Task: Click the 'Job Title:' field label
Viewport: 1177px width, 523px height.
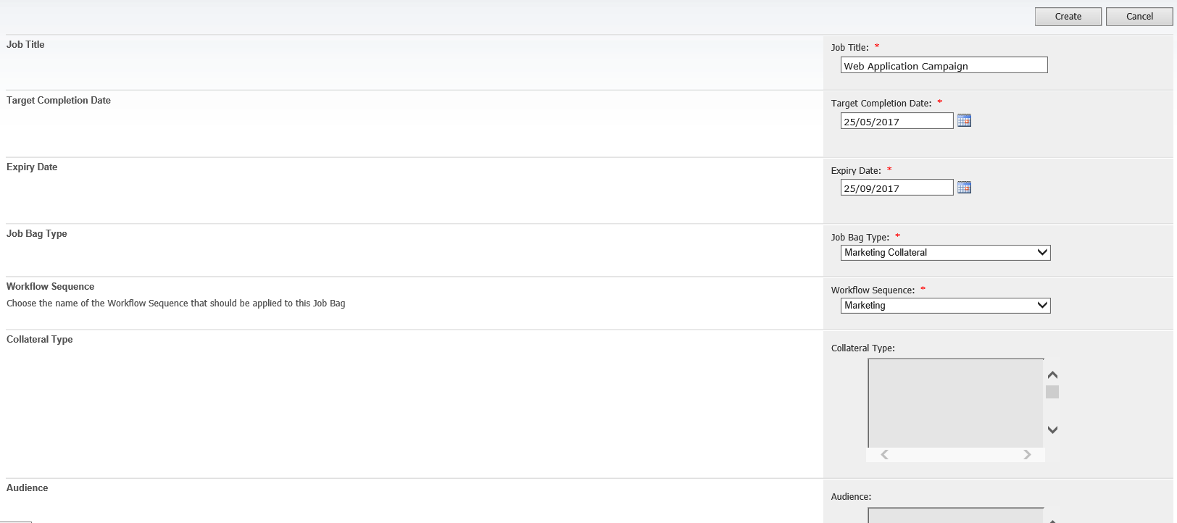Action: (849, 48)
